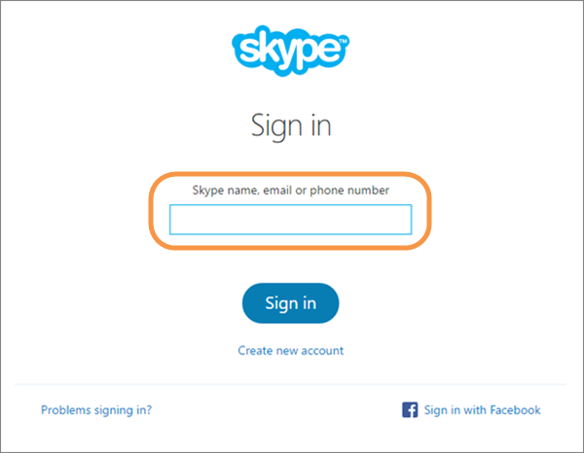This screenshot has height=453, width=584.
Task: Click the word 'Problems' in footer link
Action: (x=66, y=410)
